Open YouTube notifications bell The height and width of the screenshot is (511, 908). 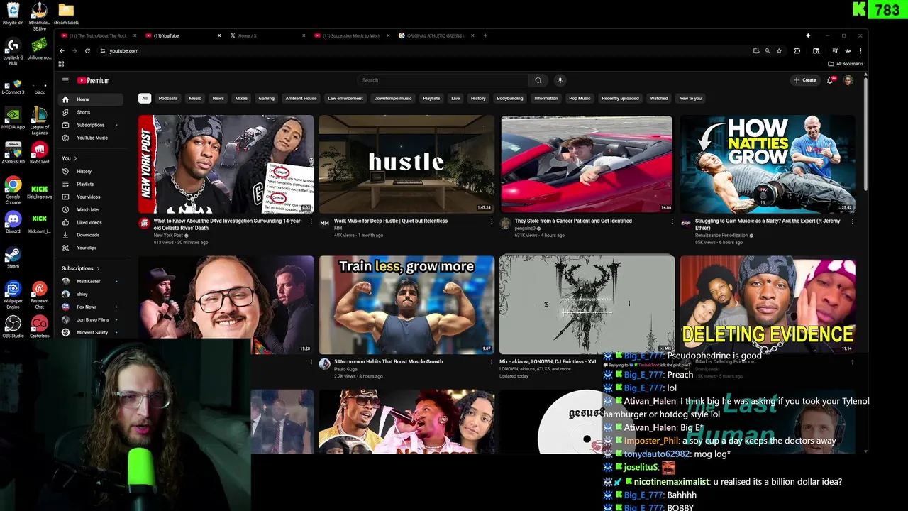[x=830, y=80]
